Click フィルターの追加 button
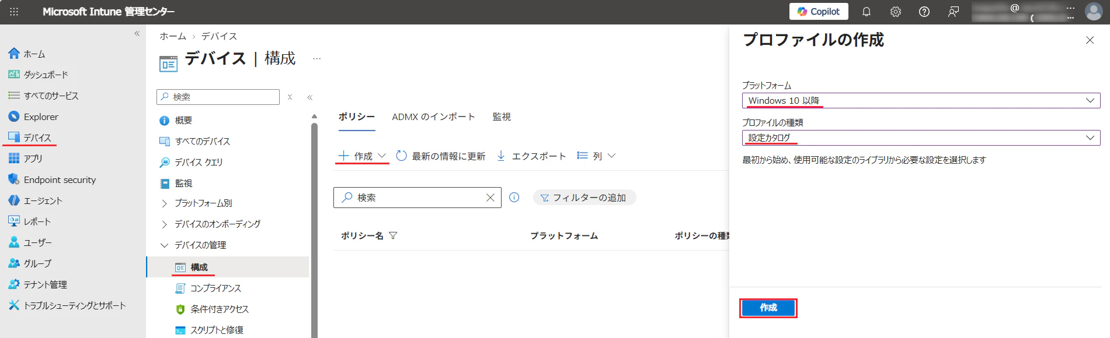Image resolution: width=1110 pixels, height=338 pixels. (584, 198)
